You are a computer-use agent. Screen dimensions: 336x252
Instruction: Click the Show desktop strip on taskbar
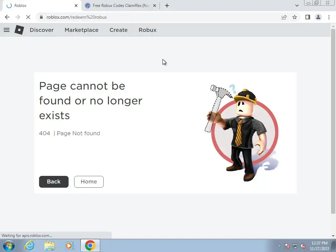click(334, 246)
